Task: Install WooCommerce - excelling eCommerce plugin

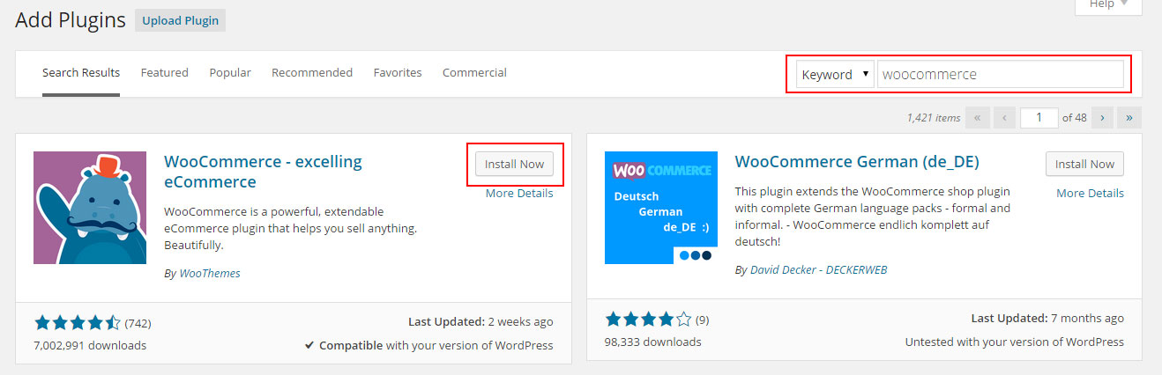Action: [514, 165]
